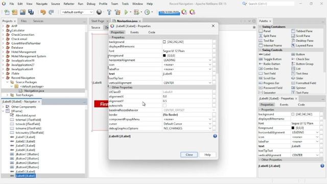Collapse the Properties section in dialog
Image resolution: width=327 pixels, height=184 pixels.
click(110, 37)
